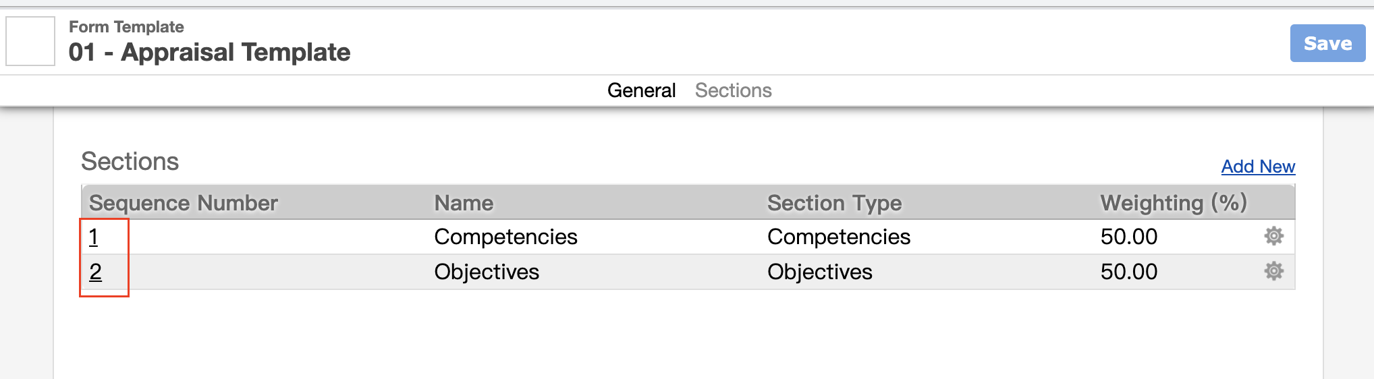The image size is (1374, 379).
Task: Click the Objectives 50.00 weighting value
Action: [1128, 272]
